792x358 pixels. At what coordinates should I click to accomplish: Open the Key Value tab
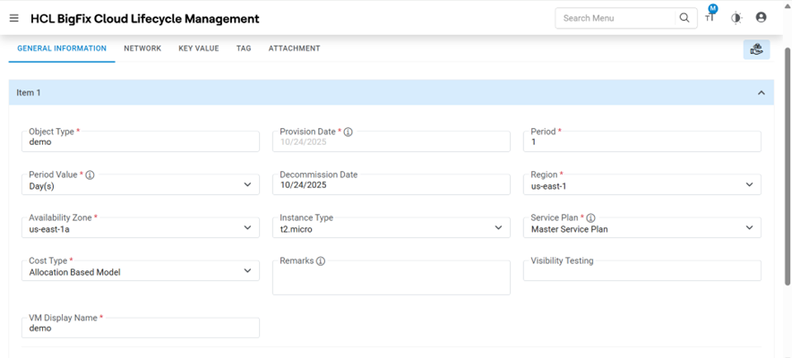tap(198, 48)
